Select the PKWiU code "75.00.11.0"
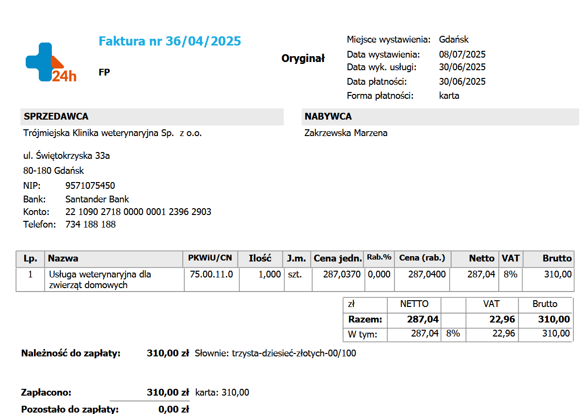The image size is (584, 414). [211, 274]
